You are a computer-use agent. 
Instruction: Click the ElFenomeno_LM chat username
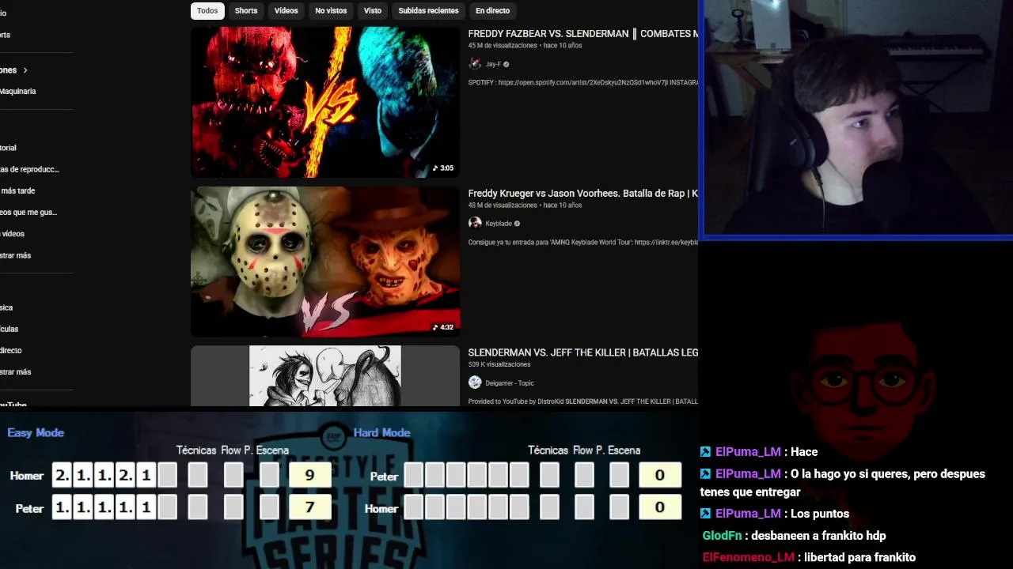[748, 557]
